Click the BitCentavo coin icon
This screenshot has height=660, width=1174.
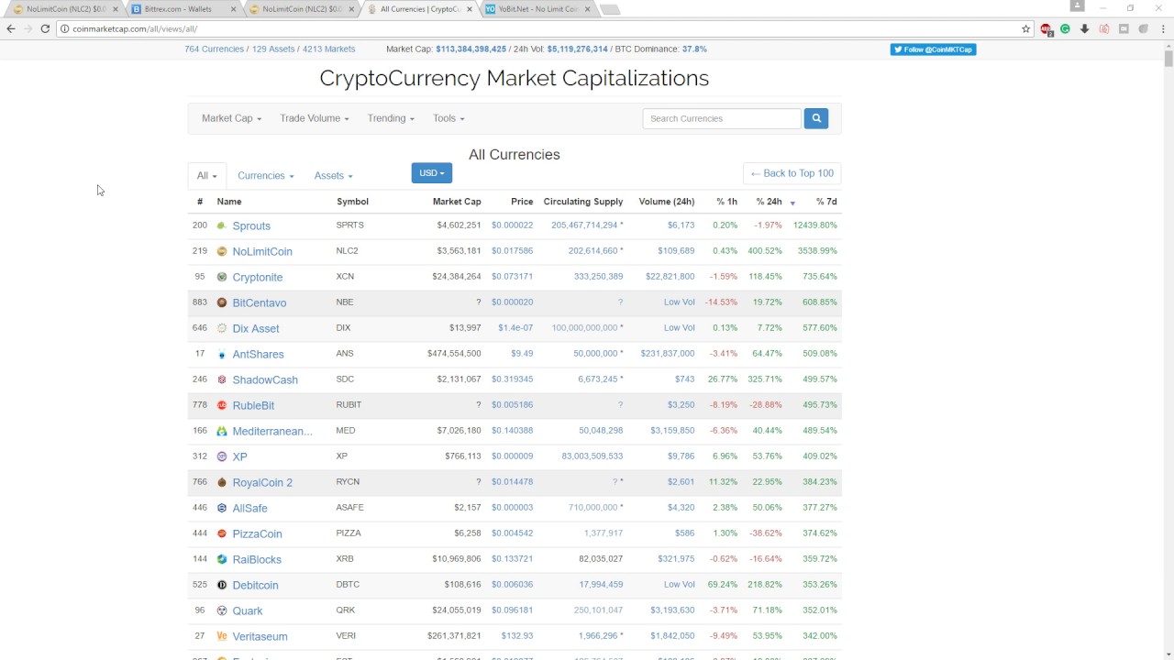click(x=221, y=302)
